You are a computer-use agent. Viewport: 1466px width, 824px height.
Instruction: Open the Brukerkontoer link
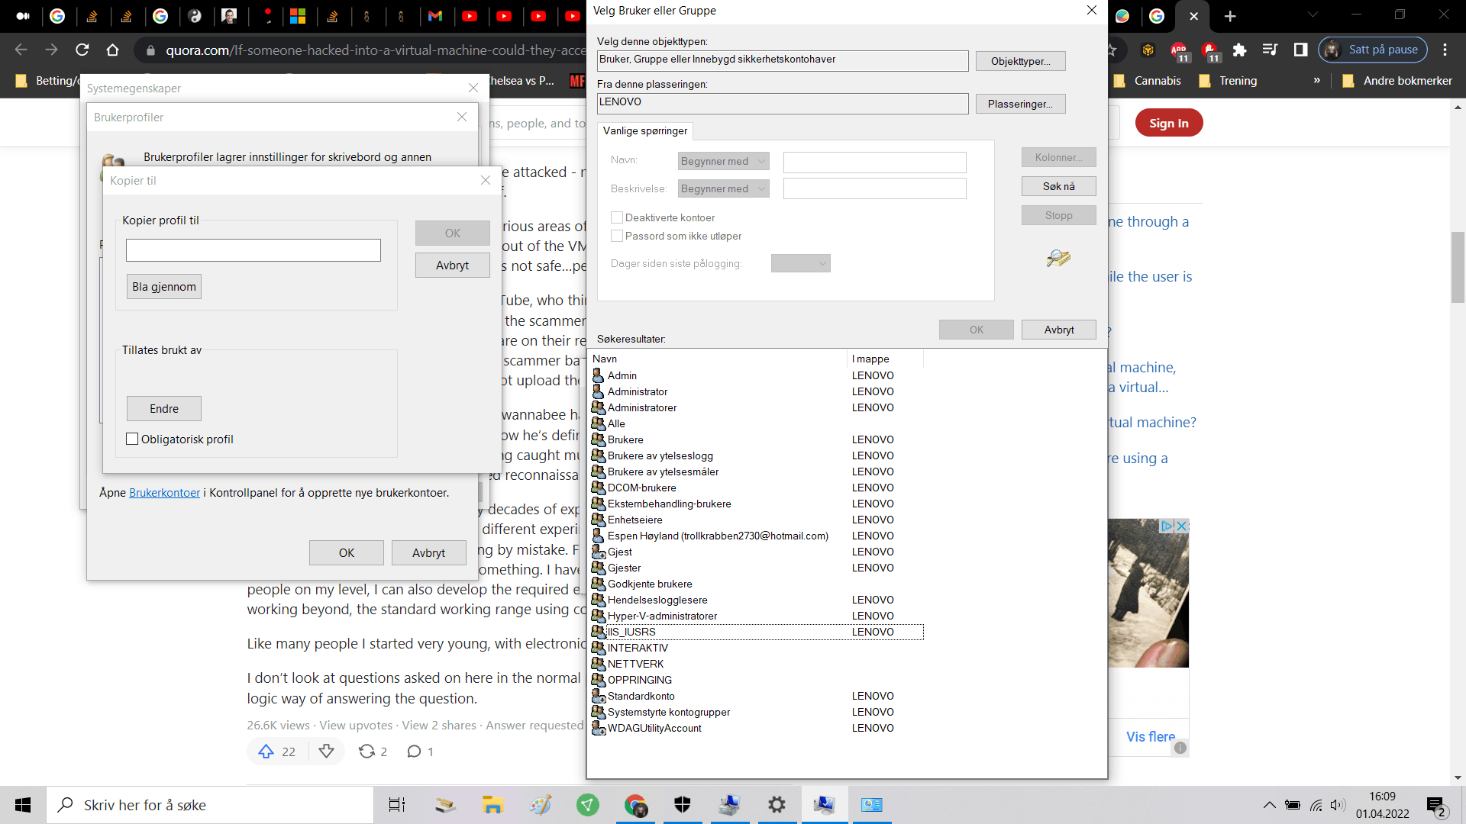pyautogui.click(x=164, y=493)
